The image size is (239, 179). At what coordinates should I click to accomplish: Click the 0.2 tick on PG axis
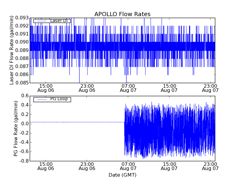[25, 115]
